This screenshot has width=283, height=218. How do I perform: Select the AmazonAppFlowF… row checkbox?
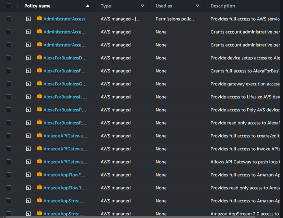pyautogui.click(x=9, y=175)
